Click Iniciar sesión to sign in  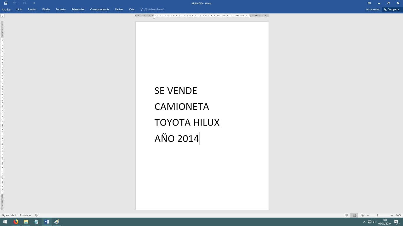(373, 9)
